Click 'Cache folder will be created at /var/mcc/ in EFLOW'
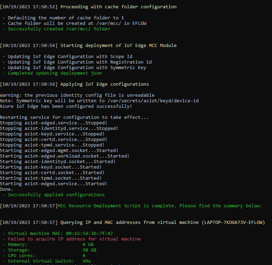Viewport: 272px width, 265px height. tap(77, 23)
